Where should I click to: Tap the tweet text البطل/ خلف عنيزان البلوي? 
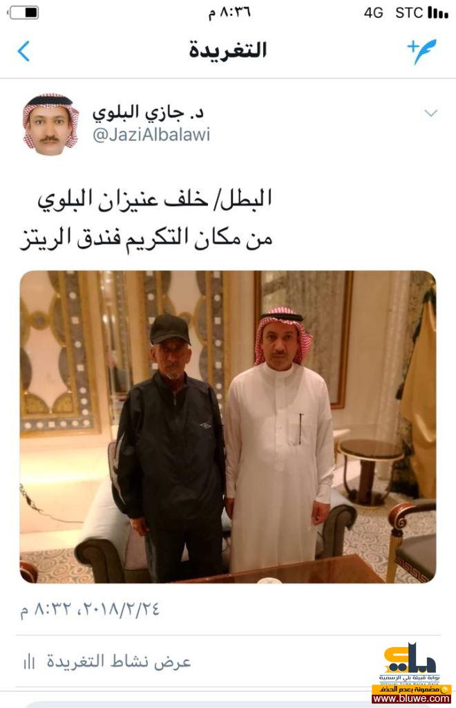click(154, 199)
